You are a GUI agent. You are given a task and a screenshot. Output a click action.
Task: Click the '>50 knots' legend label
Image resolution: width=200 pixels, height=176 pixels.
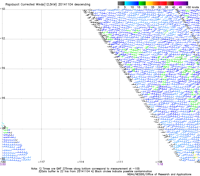click(192, 7)
